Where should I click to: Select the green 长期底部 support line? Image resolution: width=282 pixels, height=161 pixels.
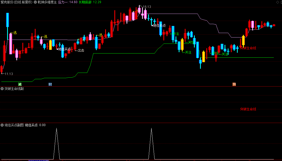pos(124,53)
